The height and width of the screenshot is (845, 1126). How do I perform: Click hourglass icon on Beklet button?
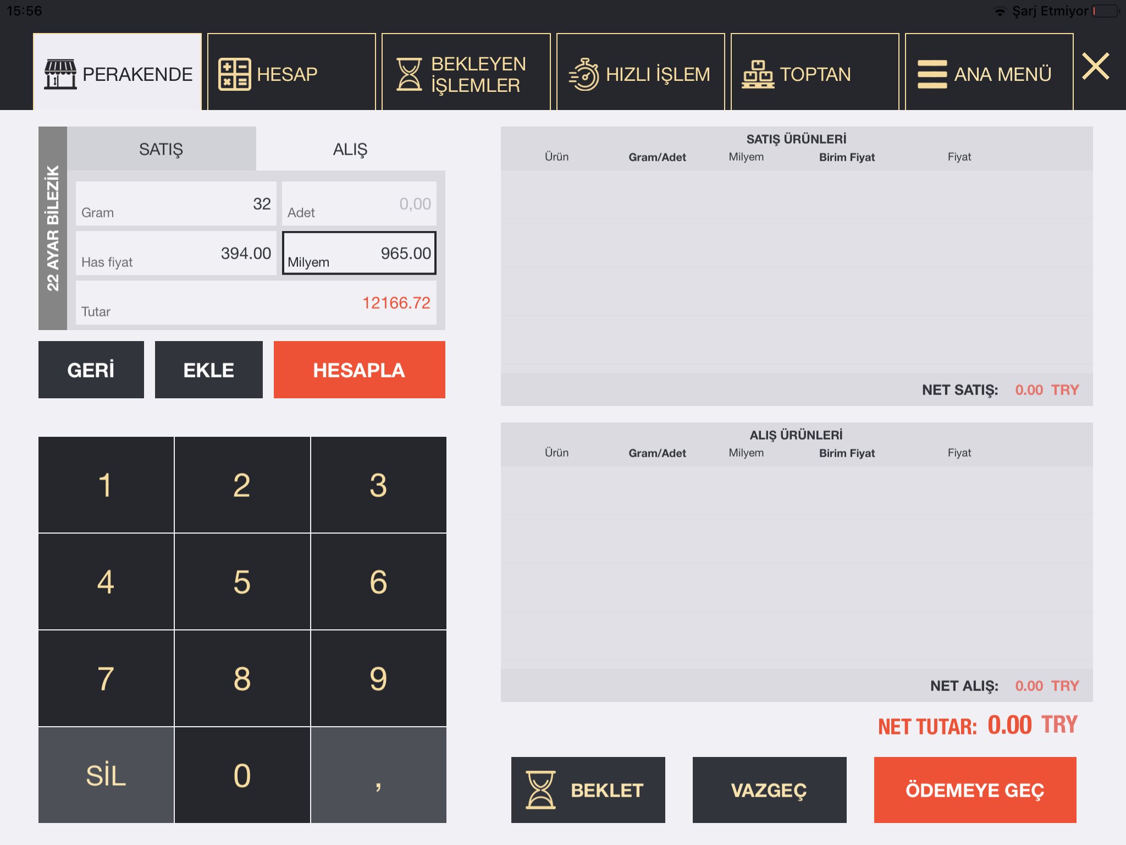[540, 789]
